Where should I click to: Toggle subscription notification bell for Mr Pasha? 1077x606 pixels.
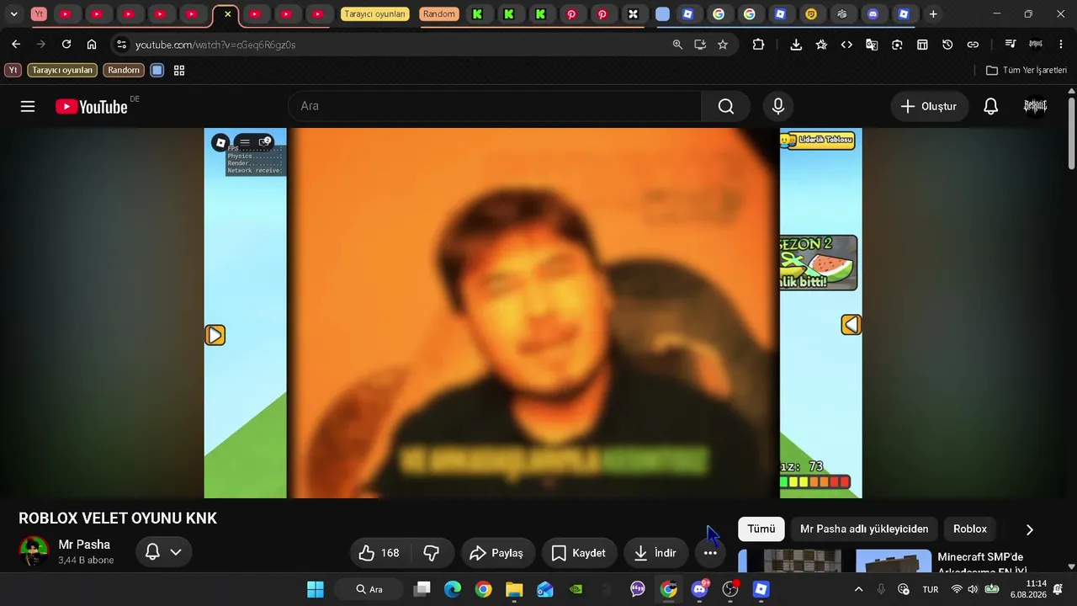[164, 552]
